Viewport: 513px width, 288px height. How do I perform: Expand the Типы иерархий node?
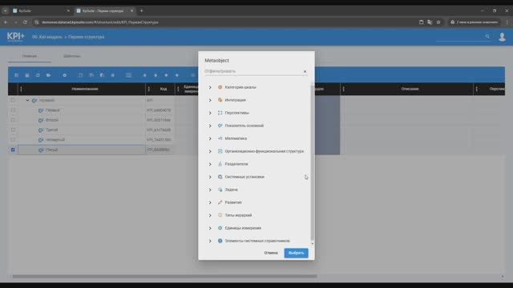(210, 215)
